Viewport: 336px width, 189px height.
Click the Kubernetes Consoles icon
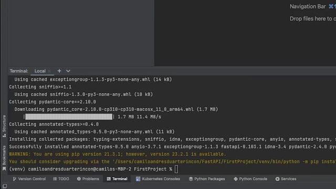[x=138, y=178]
